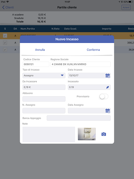
Task: Tap the Scadute 16,15 € value
Action: point(42,18)
